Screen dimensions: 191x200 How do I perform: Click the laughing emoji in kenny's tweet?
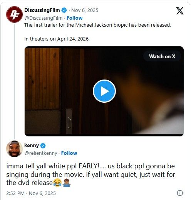point(57,183)
